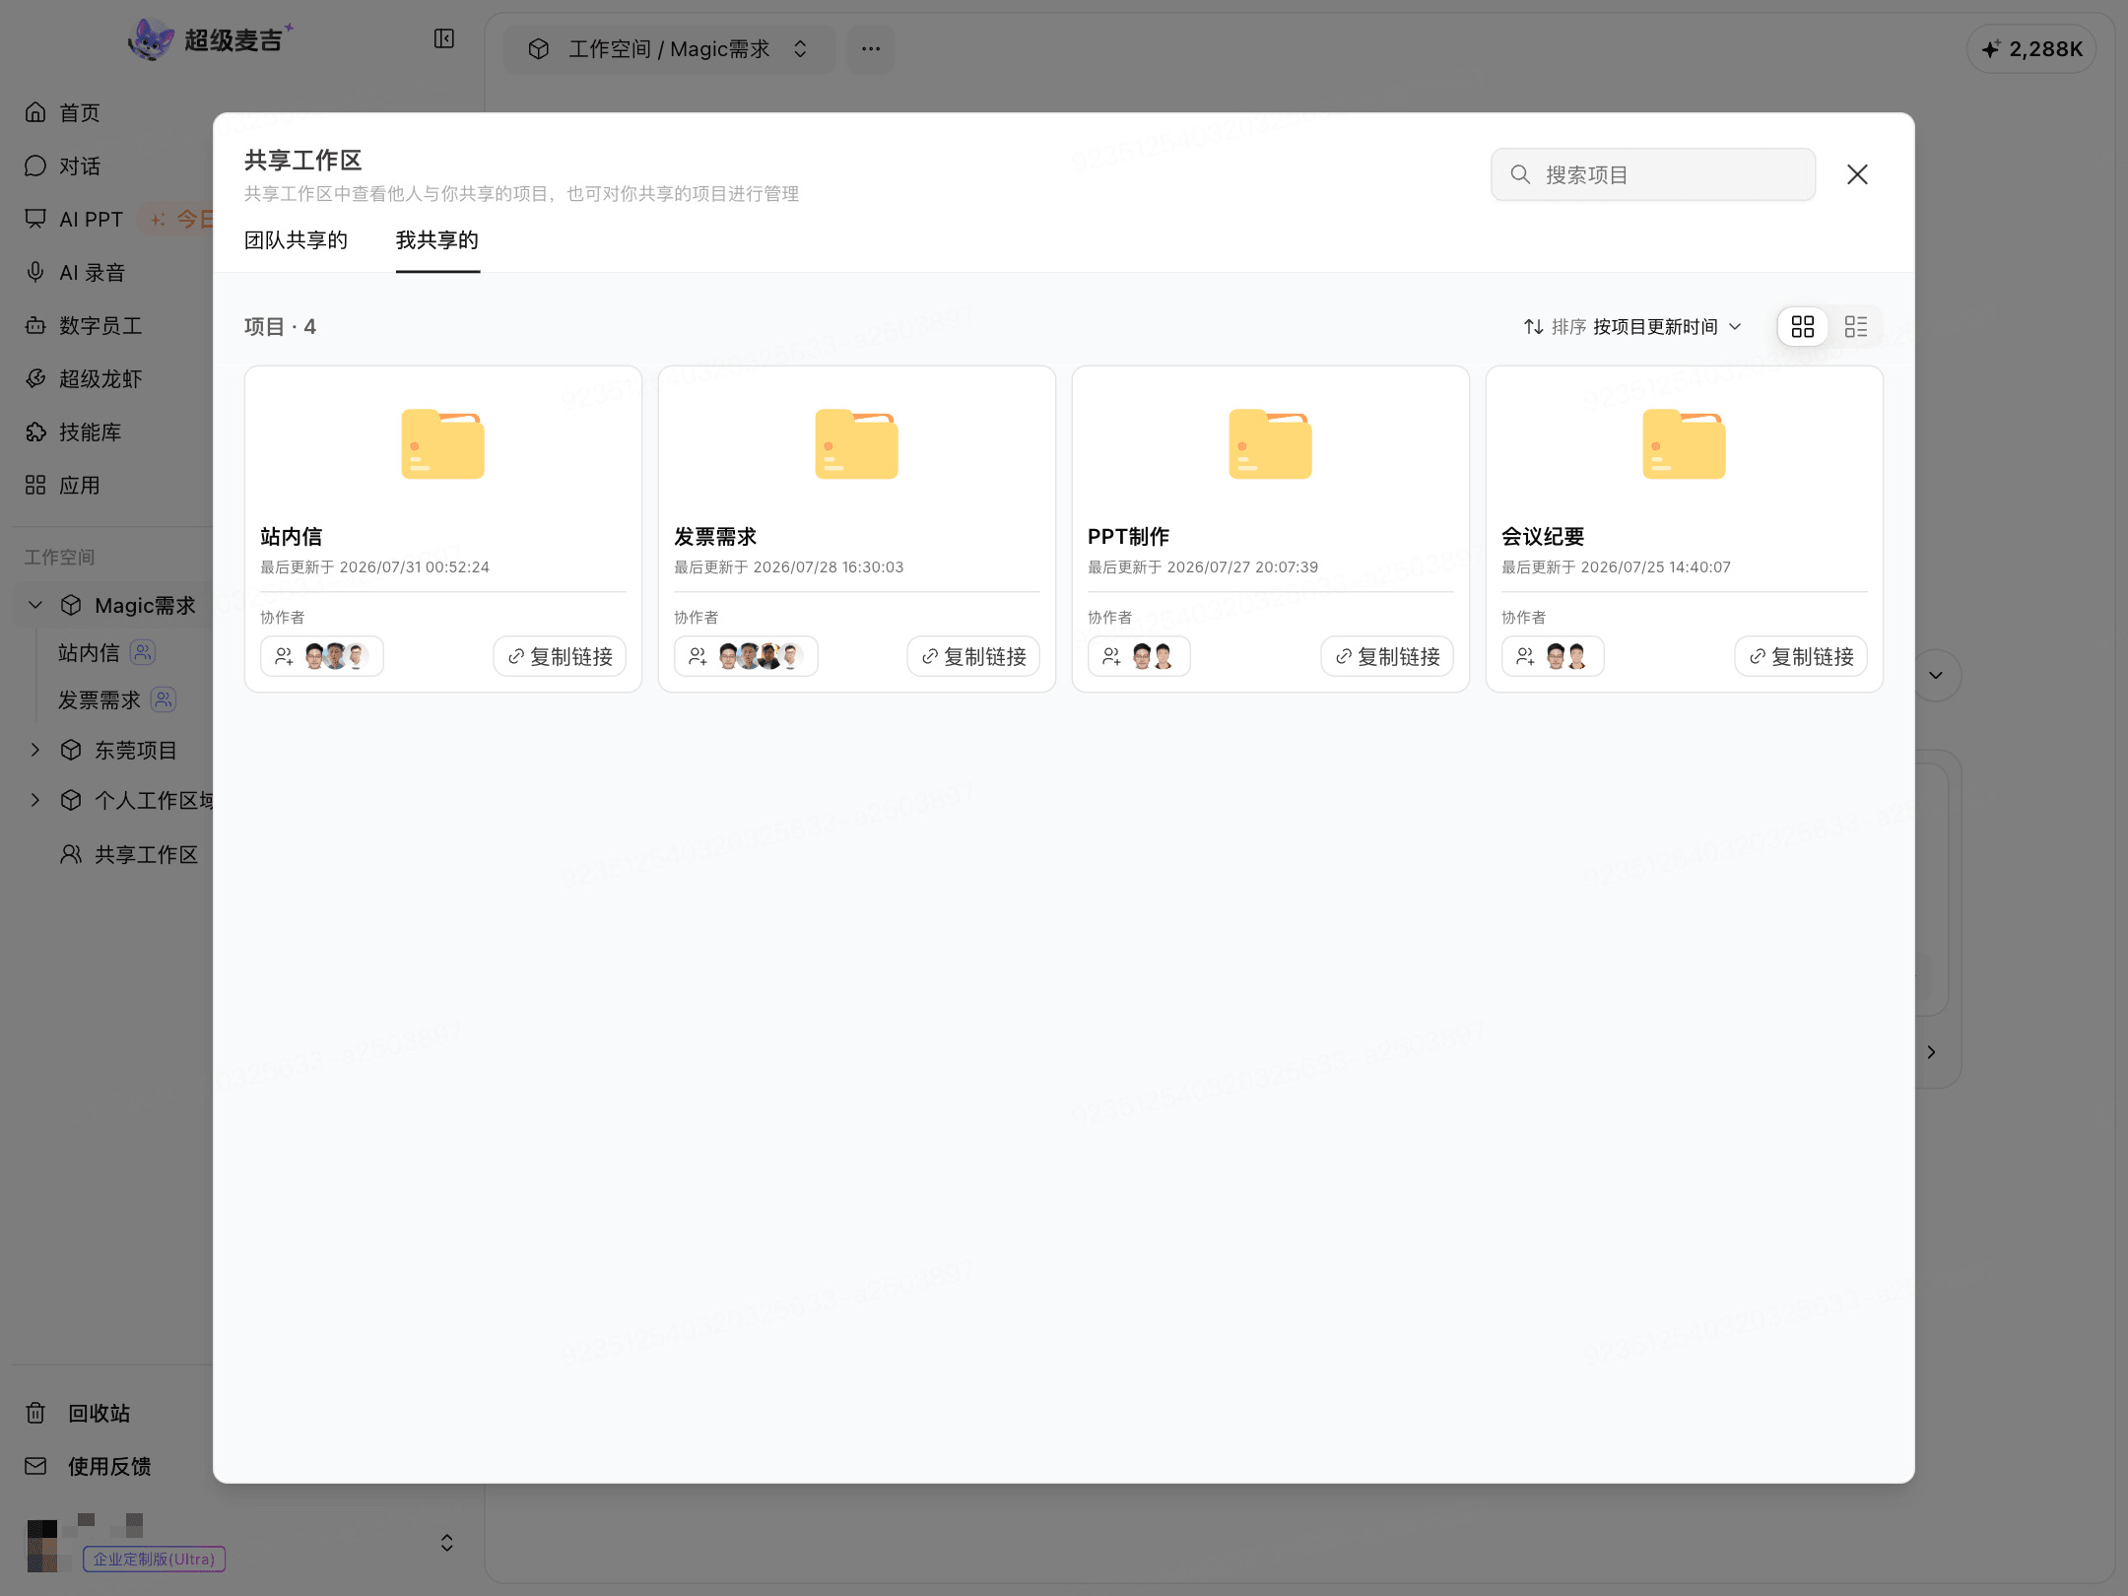Click the 企业定制版(Ultra) plan badge
This screenshot has width=2128, height=1596.
[155, 1560]
